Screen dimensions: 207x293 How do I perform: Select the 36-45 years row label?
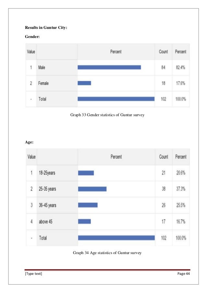click(x=48, y=205)
